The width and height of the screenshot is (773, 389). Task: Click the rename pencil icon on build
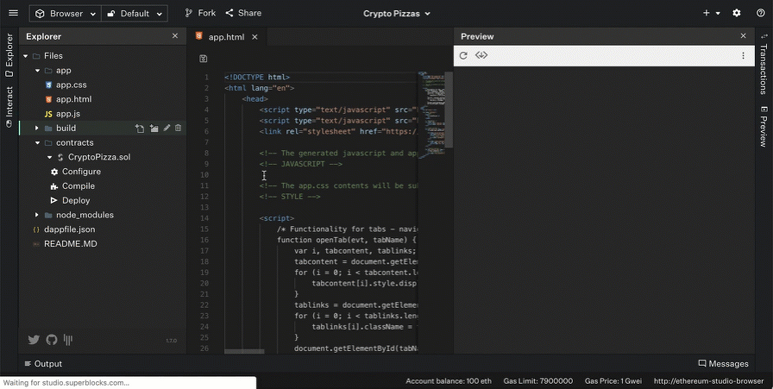pos(166,128)
